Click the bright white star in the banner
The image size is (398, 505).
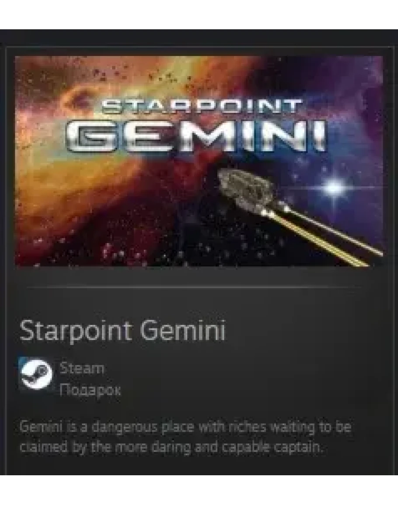pos(334,187)
